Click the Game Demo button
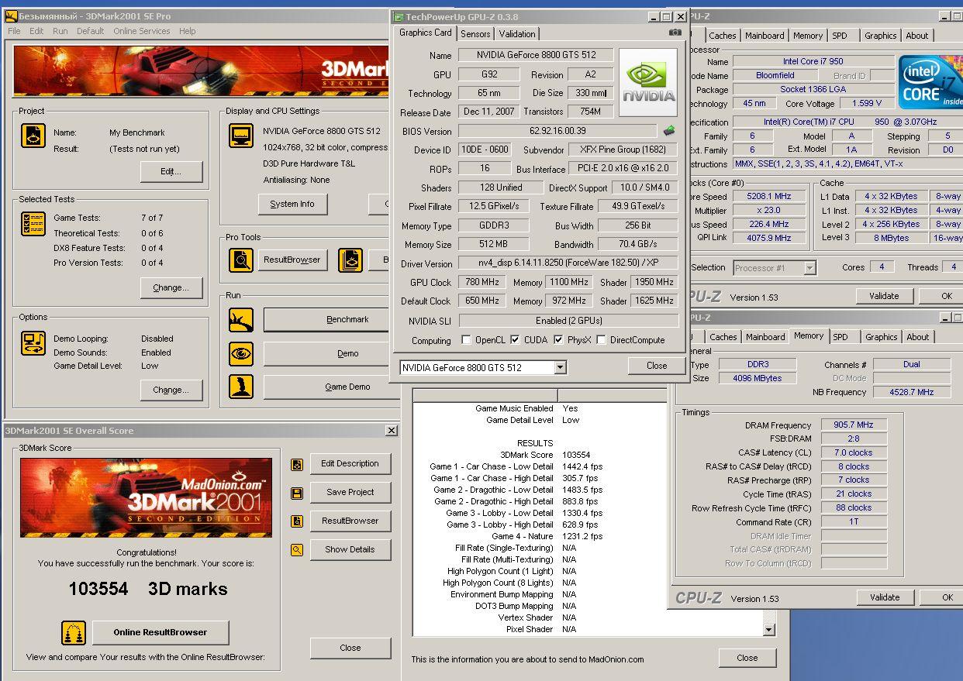Screen dimensions: 963x681 tap(328, 387)
